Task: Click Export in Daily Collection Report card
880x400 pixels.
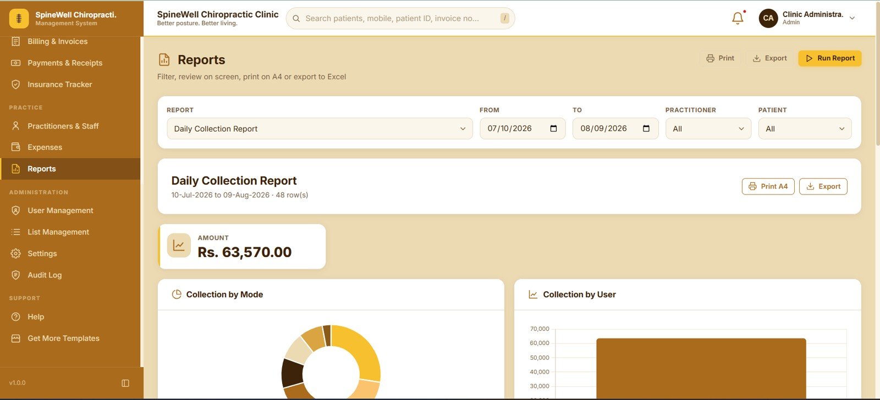Action: click(823, 186)
